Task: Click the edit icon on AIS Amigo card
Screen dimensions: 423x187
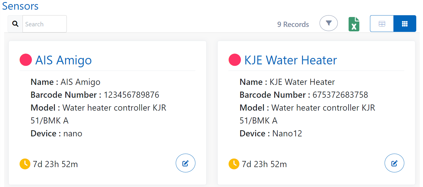Action: pyautogui.click(x=185, y=163)
